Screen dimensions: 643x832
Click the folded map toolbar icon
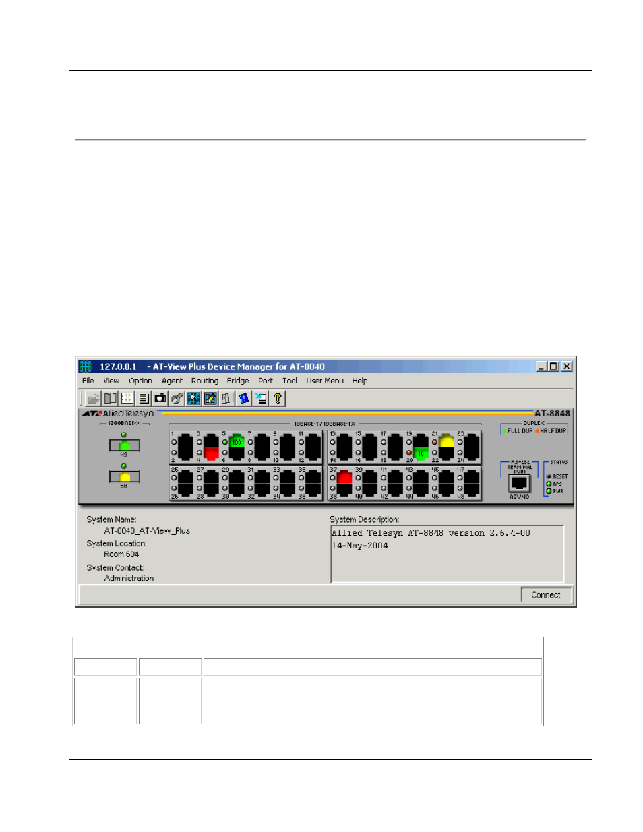pos(227,398)
